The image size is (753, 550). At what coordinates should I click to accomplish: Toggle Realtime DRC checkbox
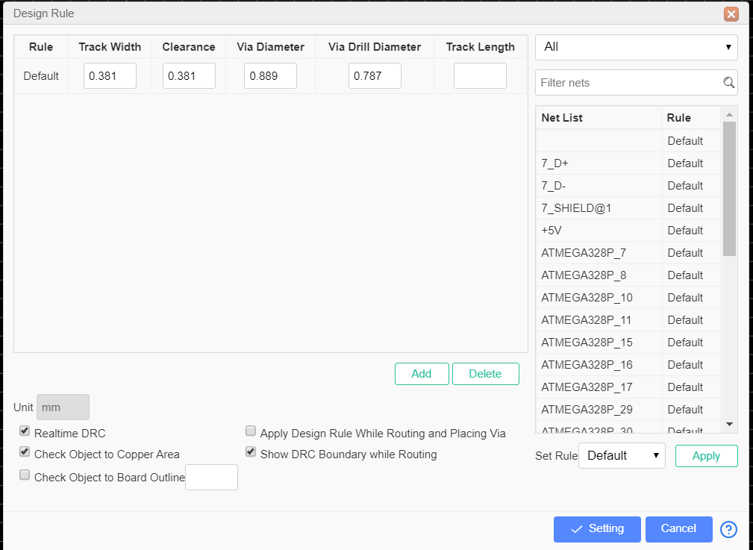pyautogui.click(x=25, y=431)
